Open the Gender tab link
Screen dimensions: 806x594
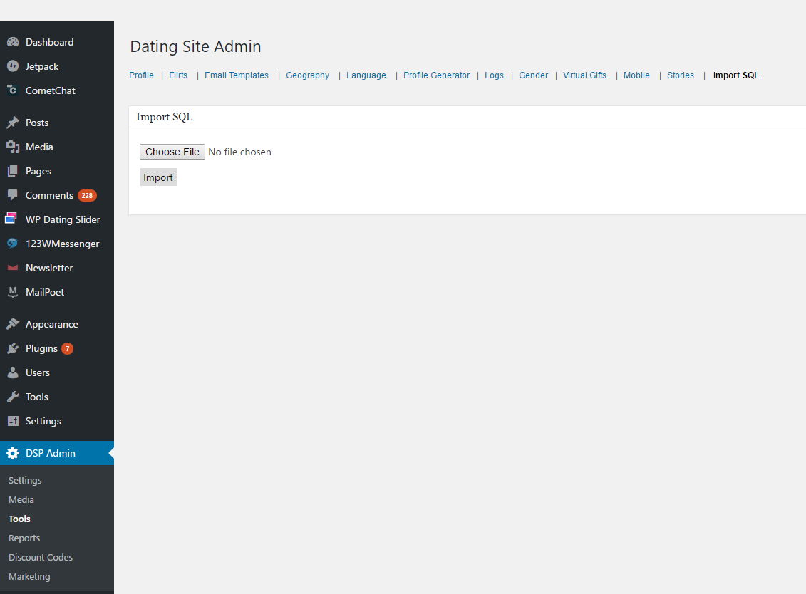(534, 75)
